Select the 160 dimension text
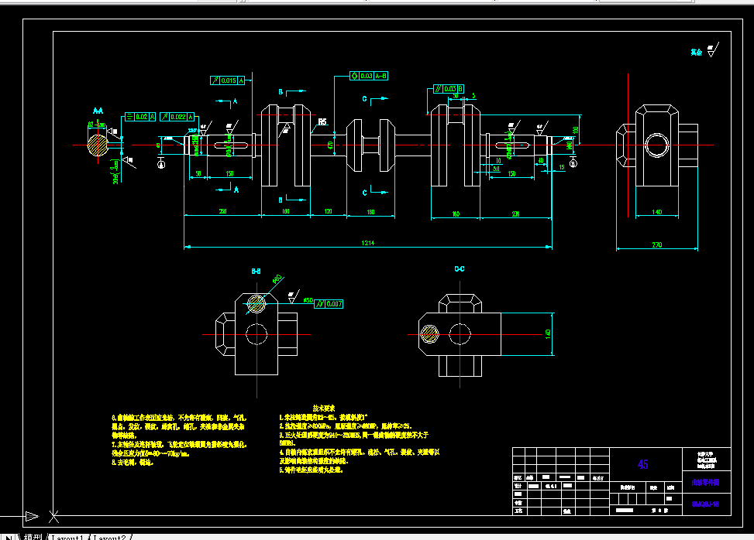 456,214
